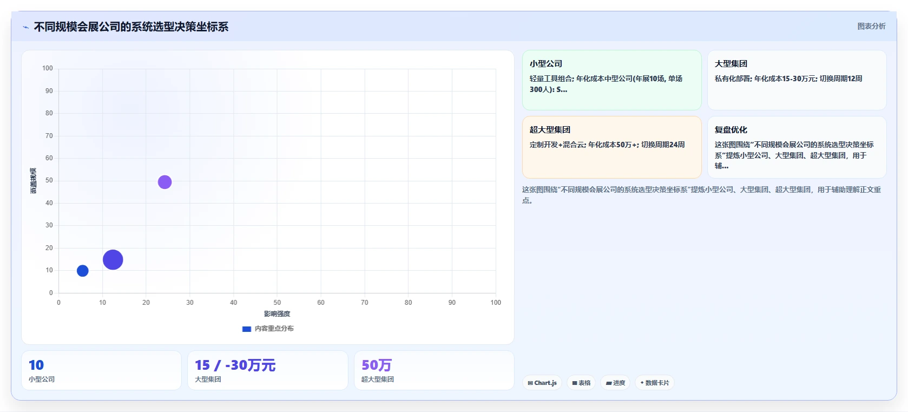908x412 pixels.
Task: Click the 定制开发+混合云 description text
Action: click(607, 145)
